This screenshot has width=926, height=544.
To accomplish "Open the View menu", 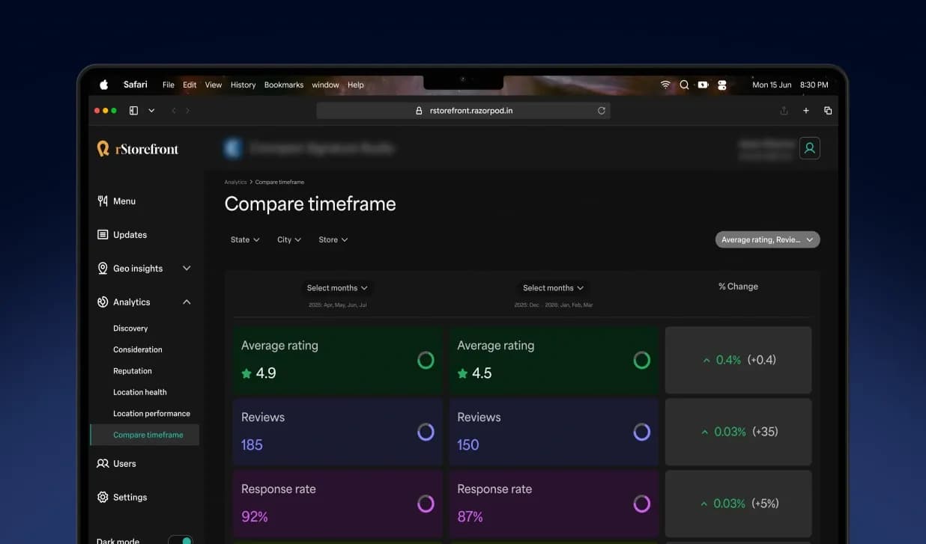I will [x=214, y=85].
